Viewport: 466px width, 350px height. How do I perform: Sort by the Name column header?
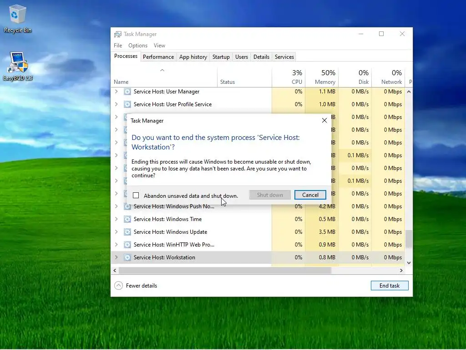click(x=164, y=77)
